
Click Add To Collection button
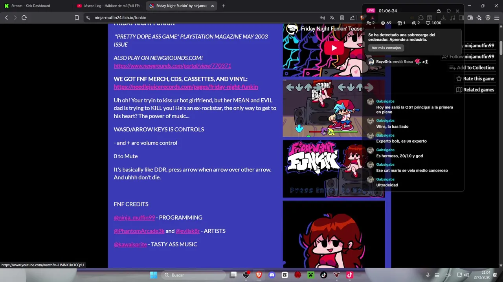point(472,68)
